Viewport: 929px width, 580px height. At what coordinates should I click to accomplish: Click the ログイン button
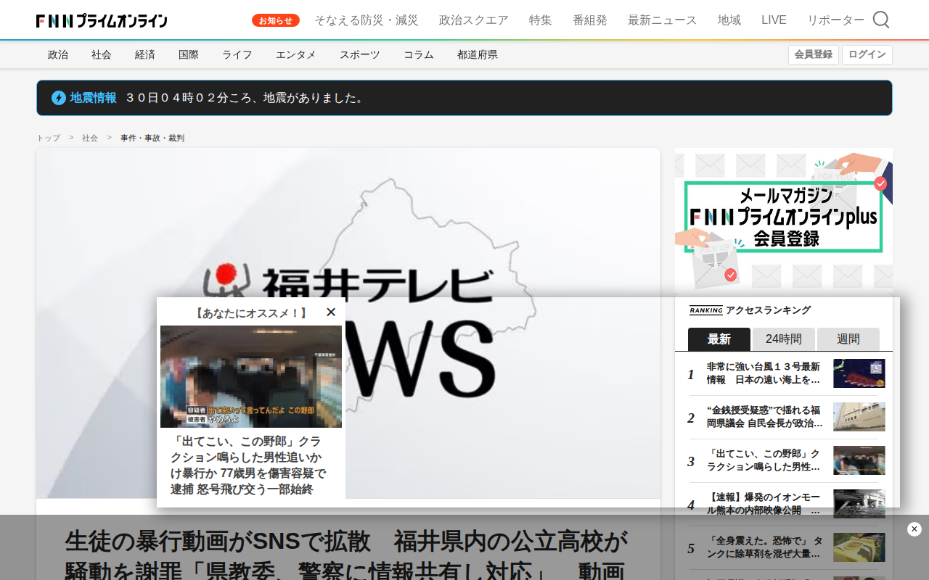coord(867,54)
